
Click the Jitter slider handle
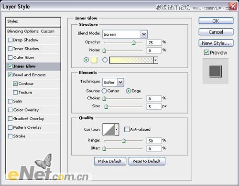[x=104, y=149]
